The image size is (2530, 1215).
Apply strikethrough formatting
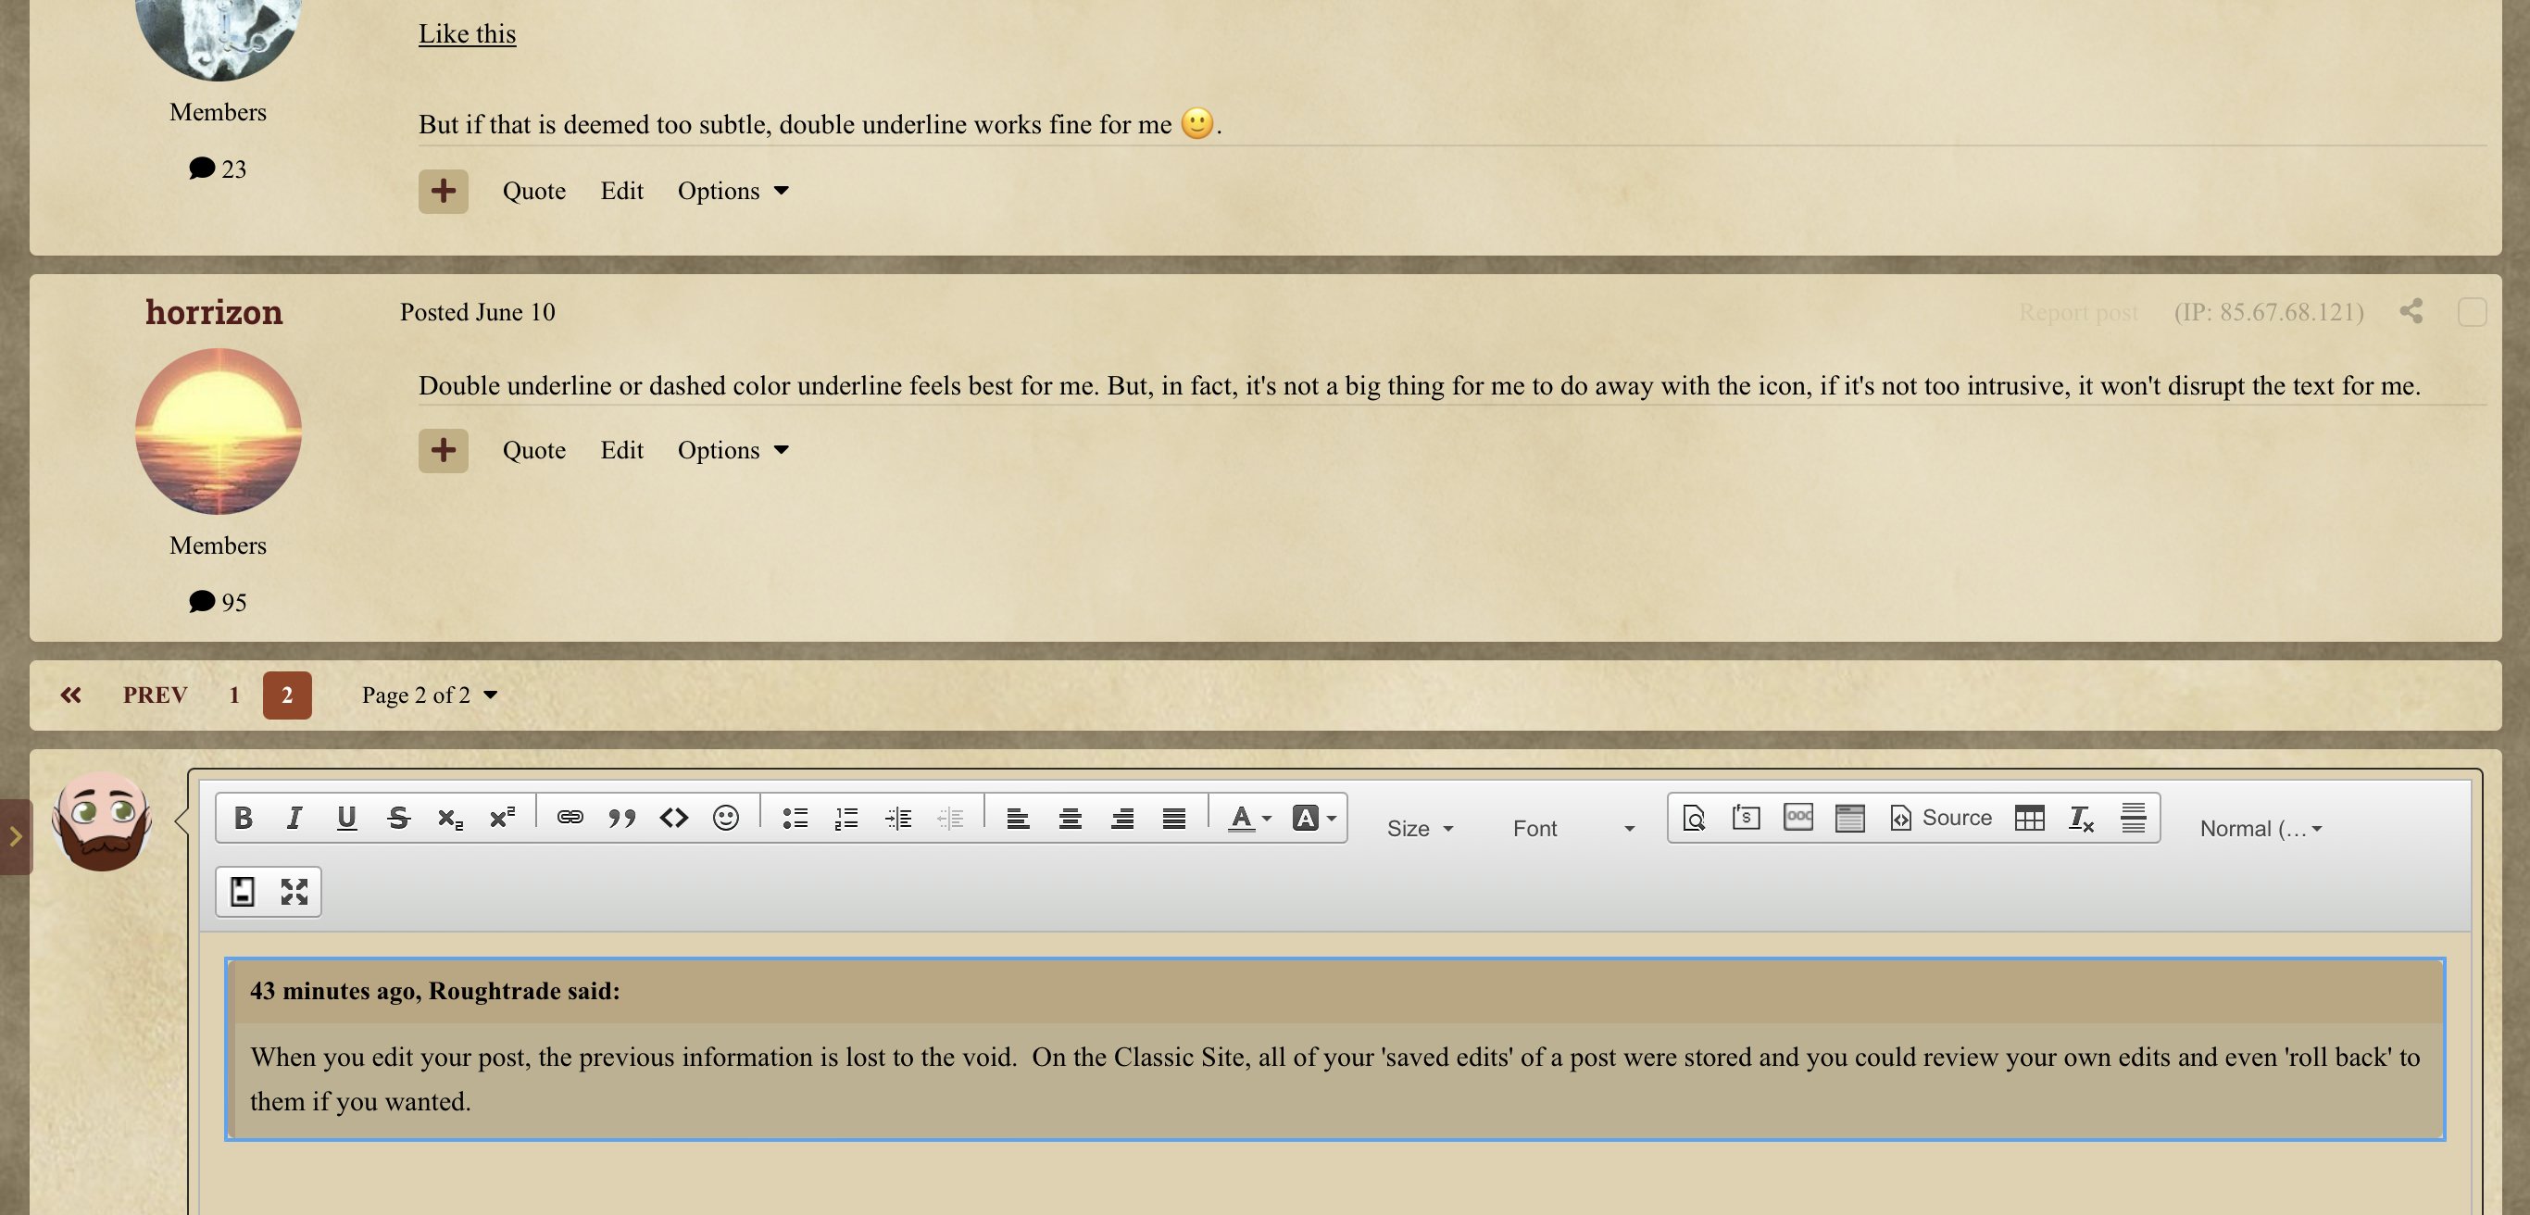398,817
